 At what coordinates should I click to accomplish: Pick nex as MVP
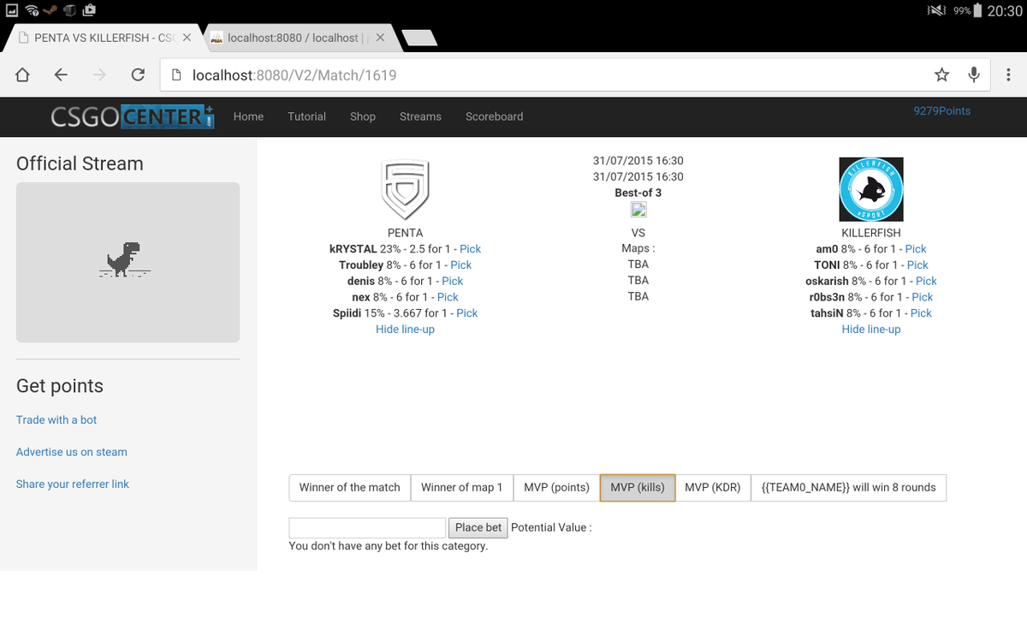point(448,297)
